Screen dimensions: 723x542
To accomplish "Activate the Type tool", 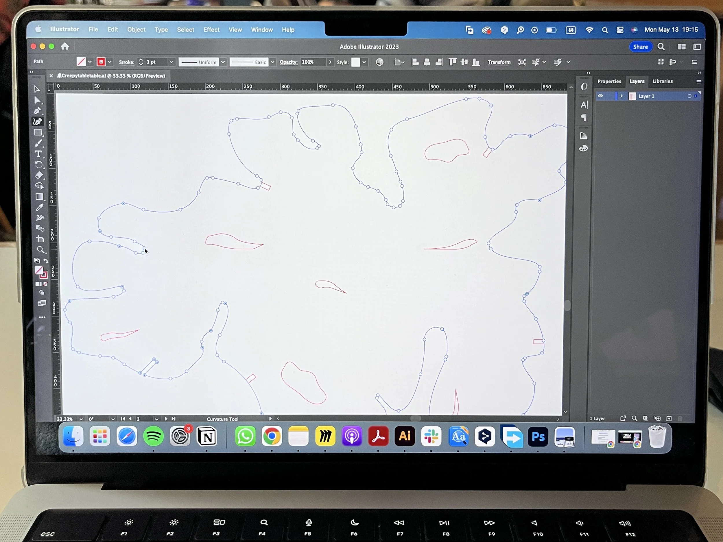I will point(38,154).
